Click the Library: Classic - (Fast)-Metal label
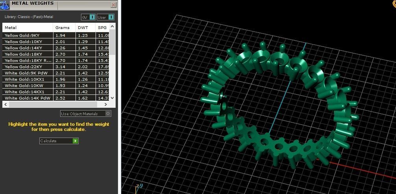The height and width of the screenshot is (194, 396). coord(29,17)
